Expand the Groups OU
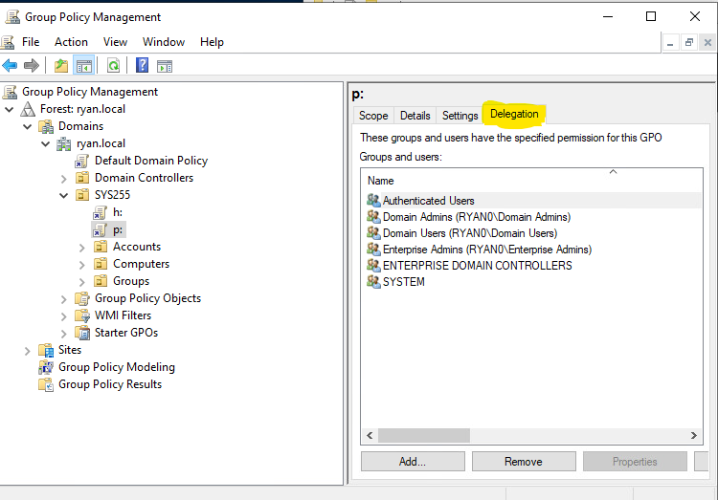Screen dimensions: 718x500 (x=82, y=282)
